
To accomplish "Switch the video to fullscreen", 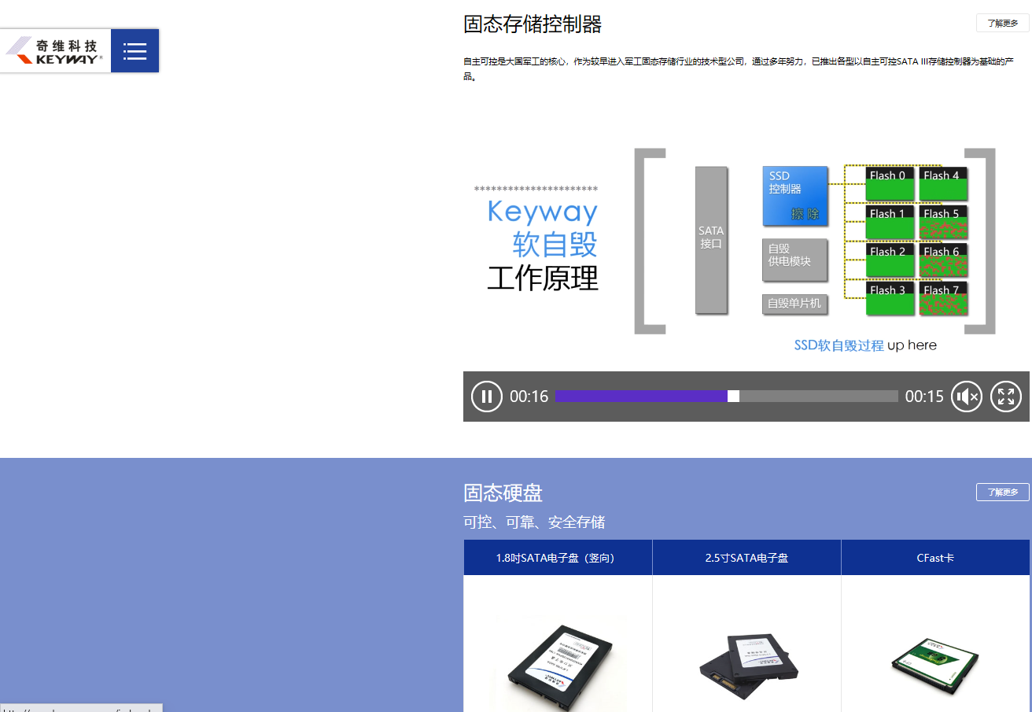I will pos(1005,397).
